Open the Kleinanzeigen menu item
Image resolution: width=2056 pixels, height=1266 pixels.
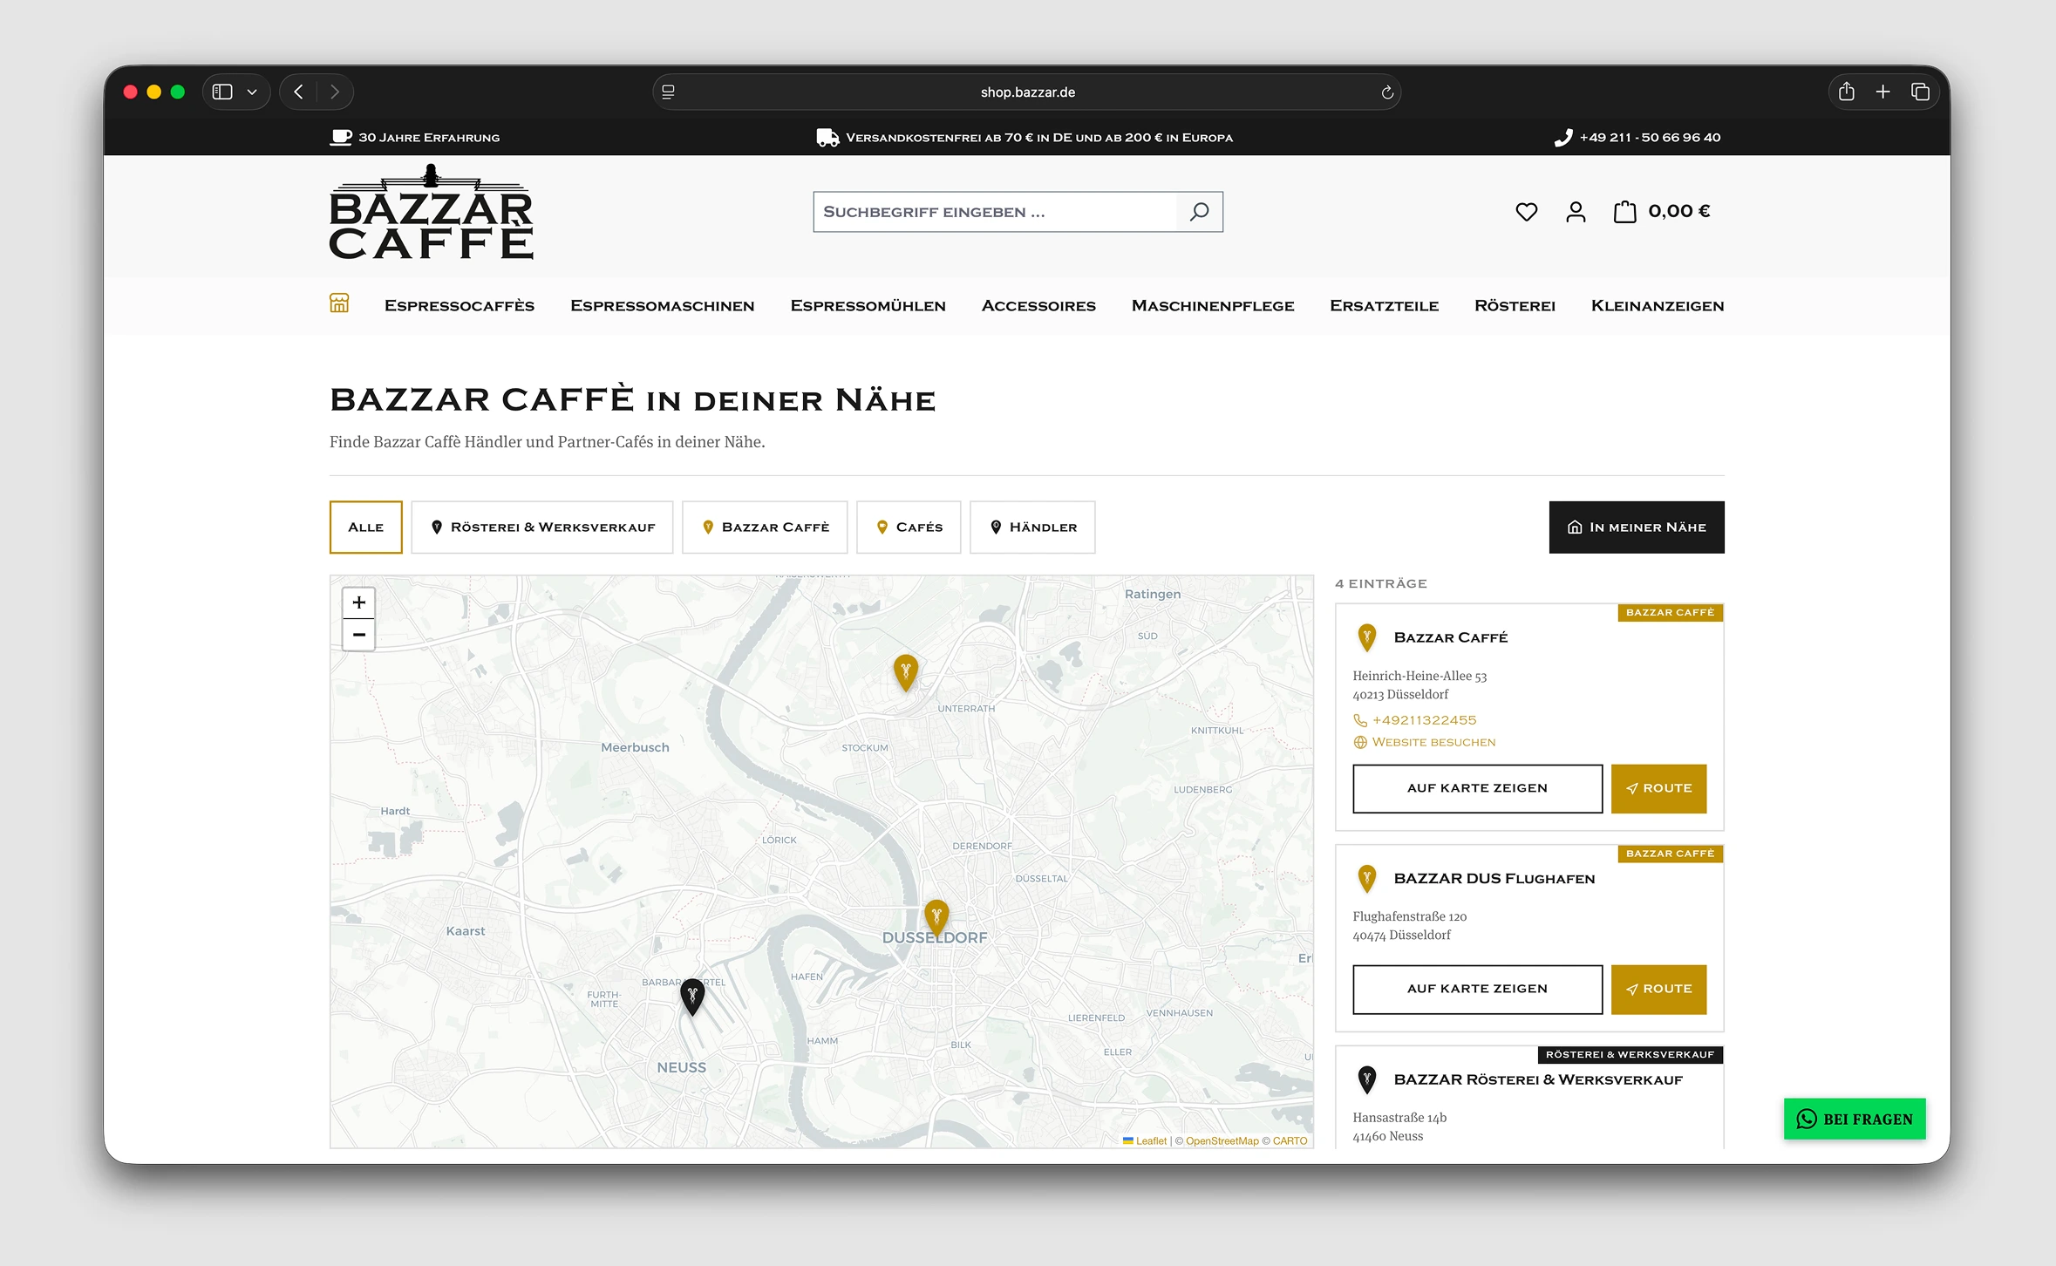coord(1658,306)
